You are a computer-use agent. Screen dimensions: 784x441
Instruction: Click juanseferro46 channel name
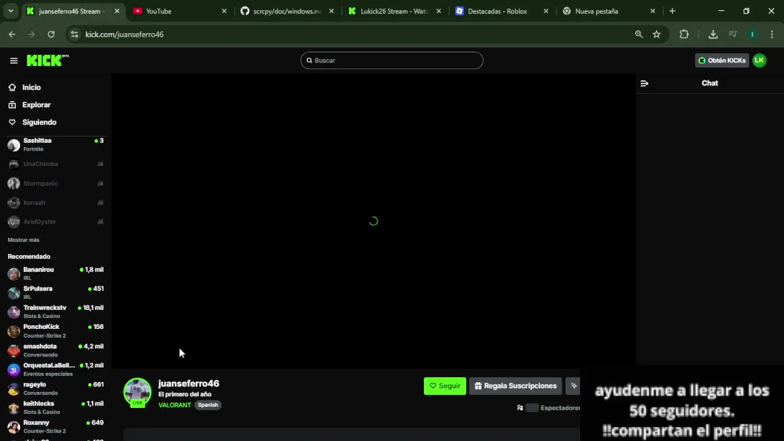[x=189, y=383]
